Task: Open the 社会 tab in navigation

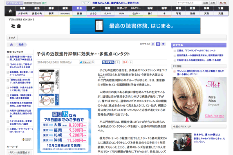Action: tap(79, 8)
